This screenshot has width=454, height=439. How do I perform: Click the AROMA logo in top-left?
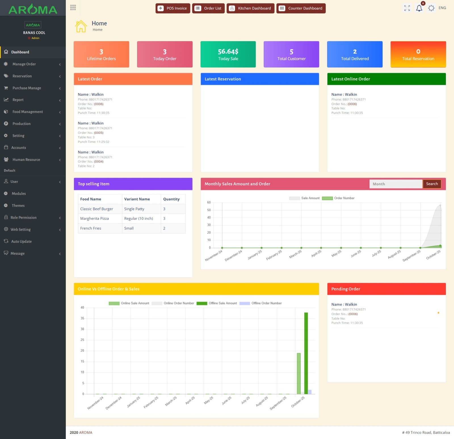click(33, 9)
